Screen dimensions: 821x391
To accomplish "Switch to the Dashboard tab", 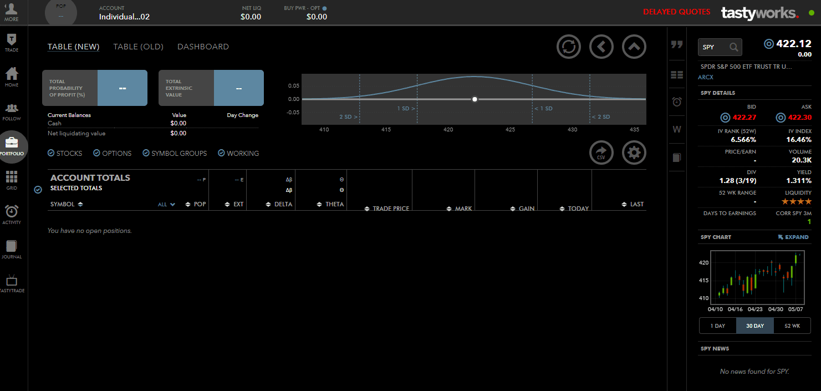I will [203, 47].
